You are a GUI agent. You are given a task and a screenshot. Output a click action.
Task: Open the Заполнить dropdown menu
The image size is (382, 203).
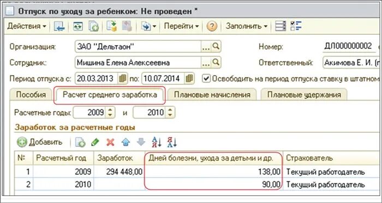(x=247, y=26)
